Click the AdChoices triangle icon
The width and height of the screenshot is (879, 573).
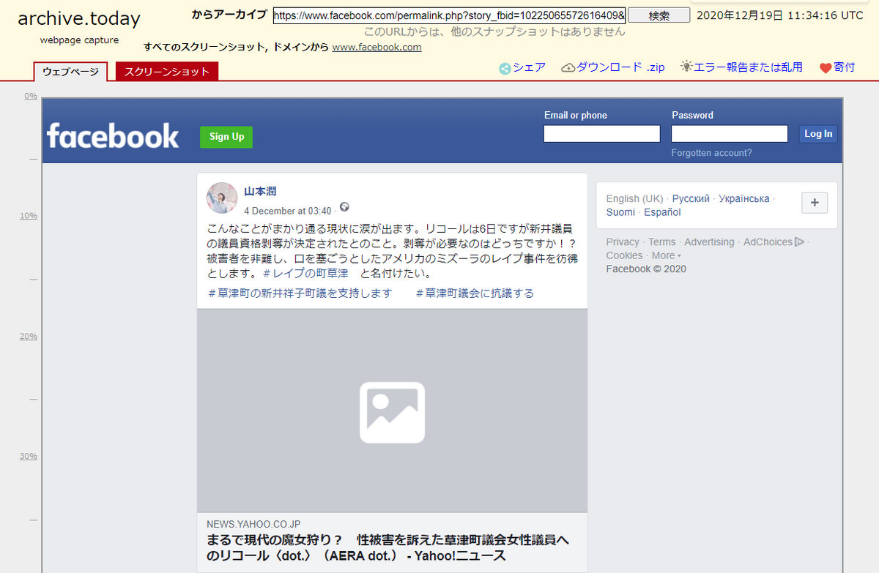800,241
